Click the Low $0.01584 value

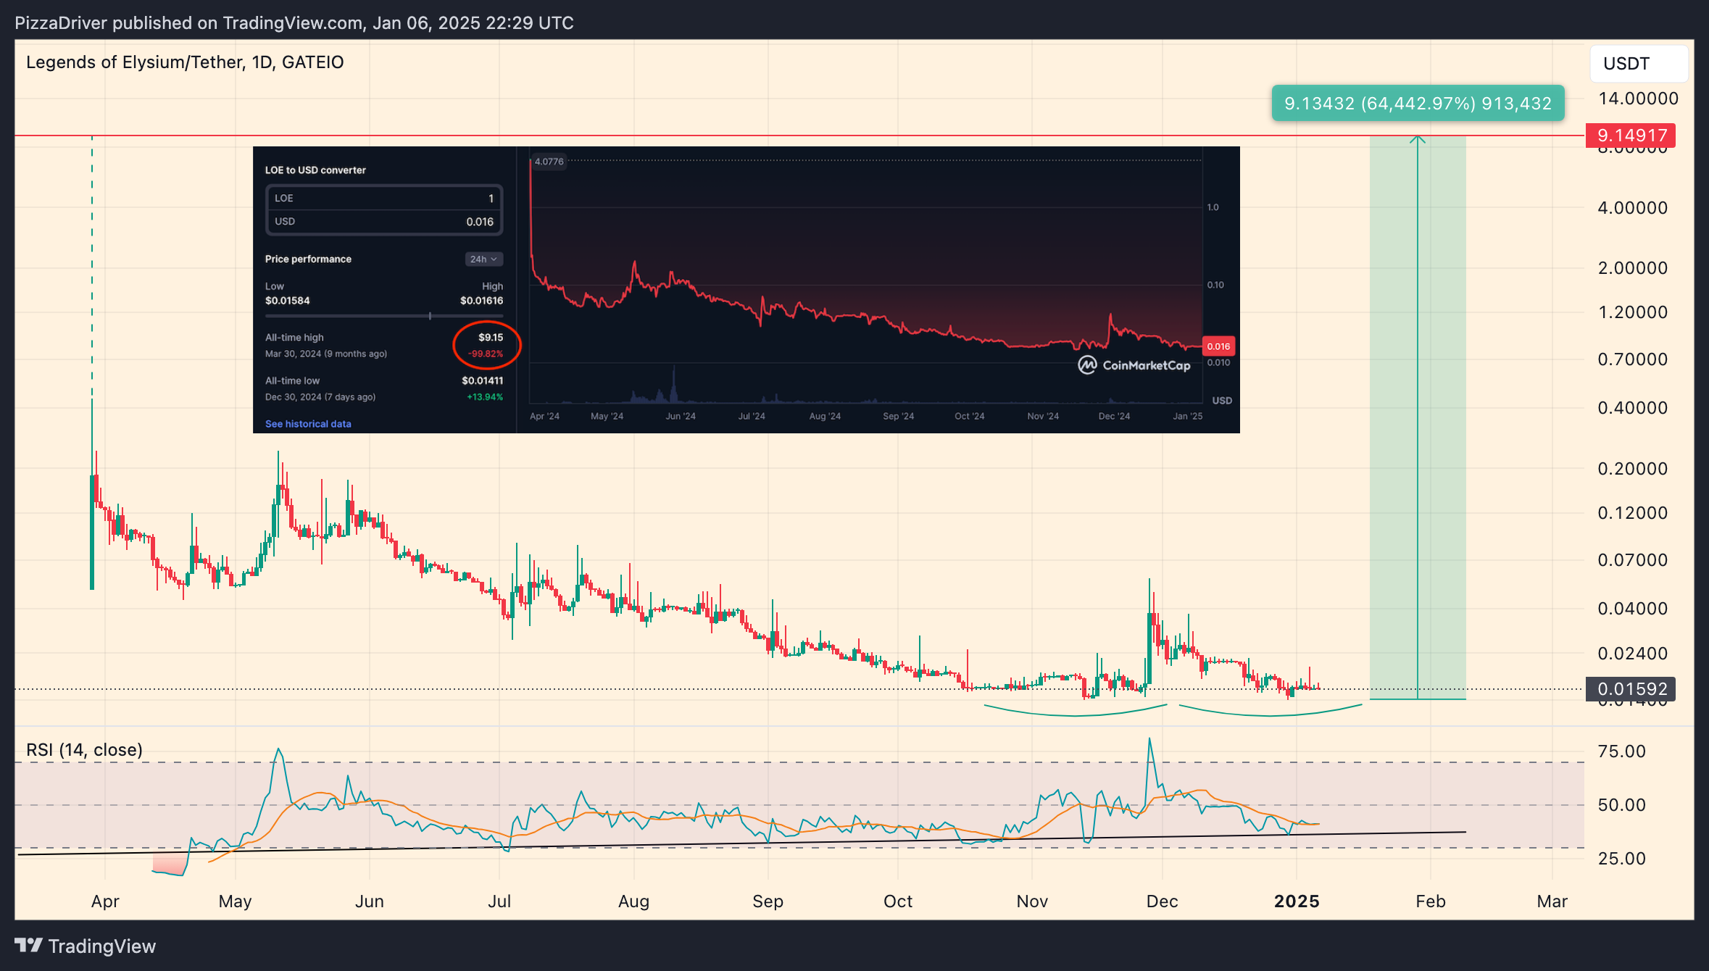(287, 301)
